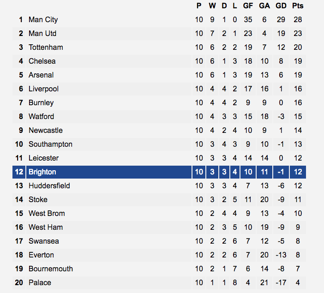Click the GA column header
This screenshot has height=293, width=324.
(x=264, y=6)
